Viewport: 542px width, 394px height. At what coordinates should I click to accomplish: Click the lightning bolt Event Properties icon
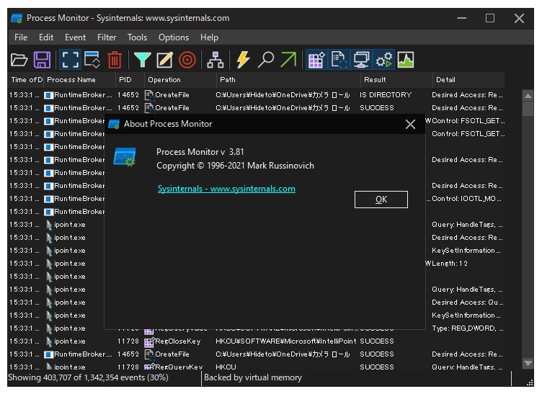pyautogui.click(x=243, y=60)
